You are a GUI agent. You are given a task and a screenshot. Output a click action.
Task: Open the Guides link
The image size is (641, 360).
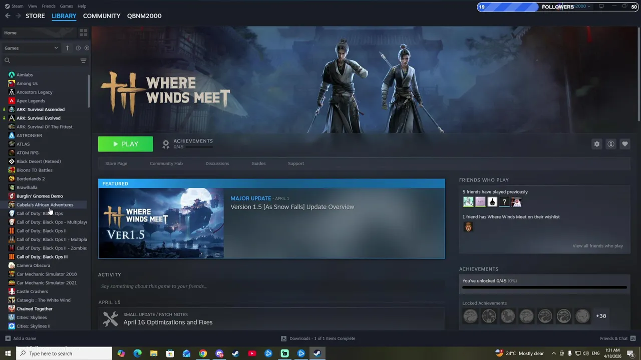coord(258,163)
